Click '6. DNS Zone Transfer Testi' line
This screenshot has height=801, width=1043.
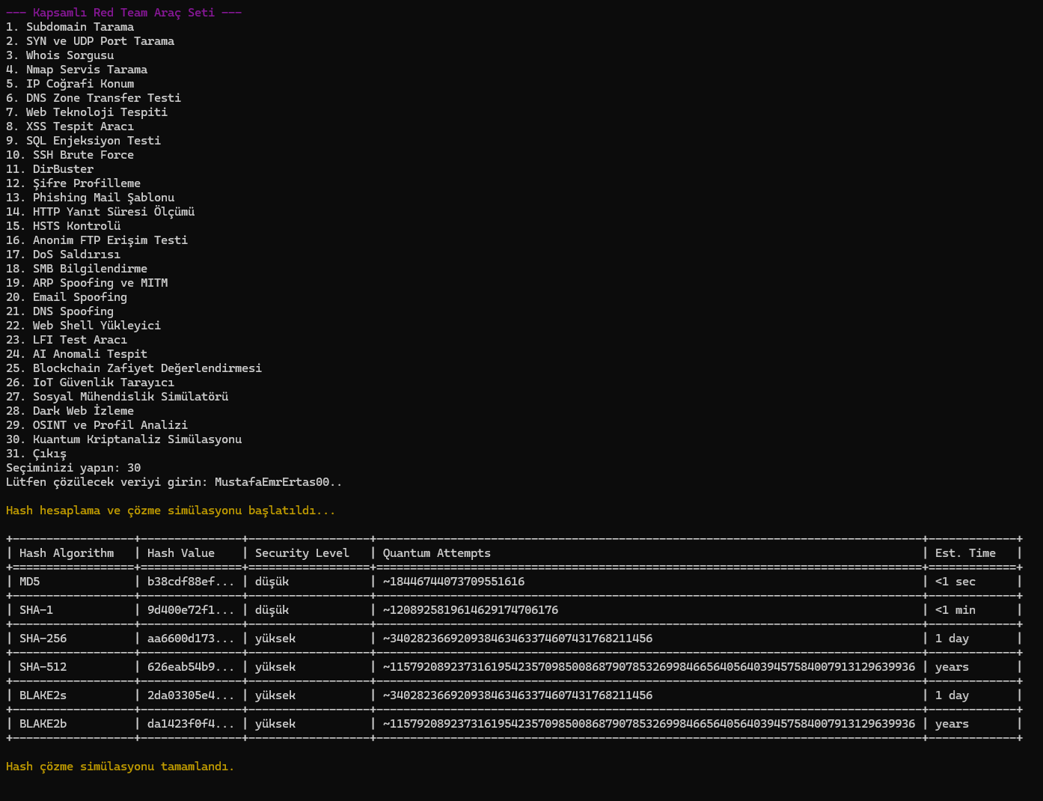[x=94, y=98]
